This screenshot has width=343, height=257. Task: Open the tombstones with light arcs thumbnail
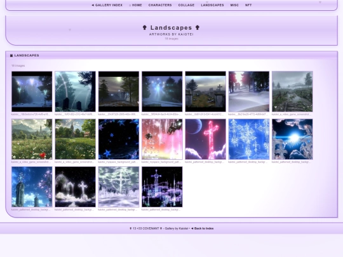(75, 91)
